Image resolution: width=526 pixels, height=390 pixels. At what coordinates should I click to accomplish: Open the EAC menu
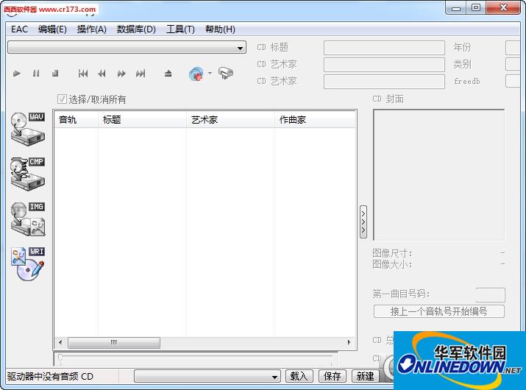pyautogui.click(x=19, y=29)
